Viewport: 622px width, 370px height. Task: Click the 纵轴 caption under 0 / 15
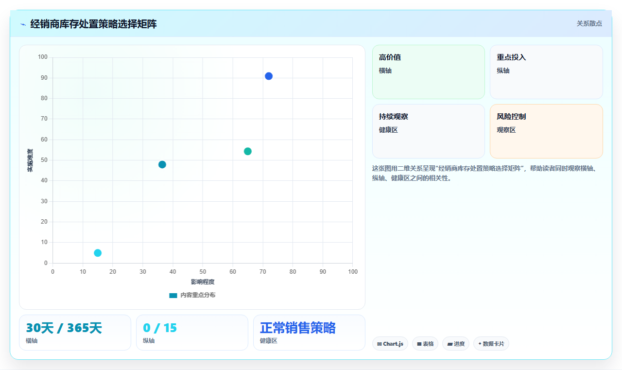[x=149, y=341]
